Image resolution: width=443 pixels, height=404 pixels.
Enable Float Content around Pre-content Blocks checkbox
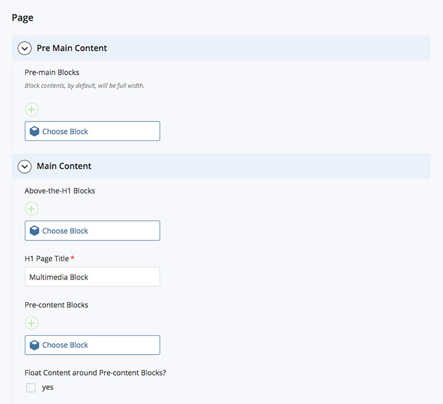click(x=31, y=388)
